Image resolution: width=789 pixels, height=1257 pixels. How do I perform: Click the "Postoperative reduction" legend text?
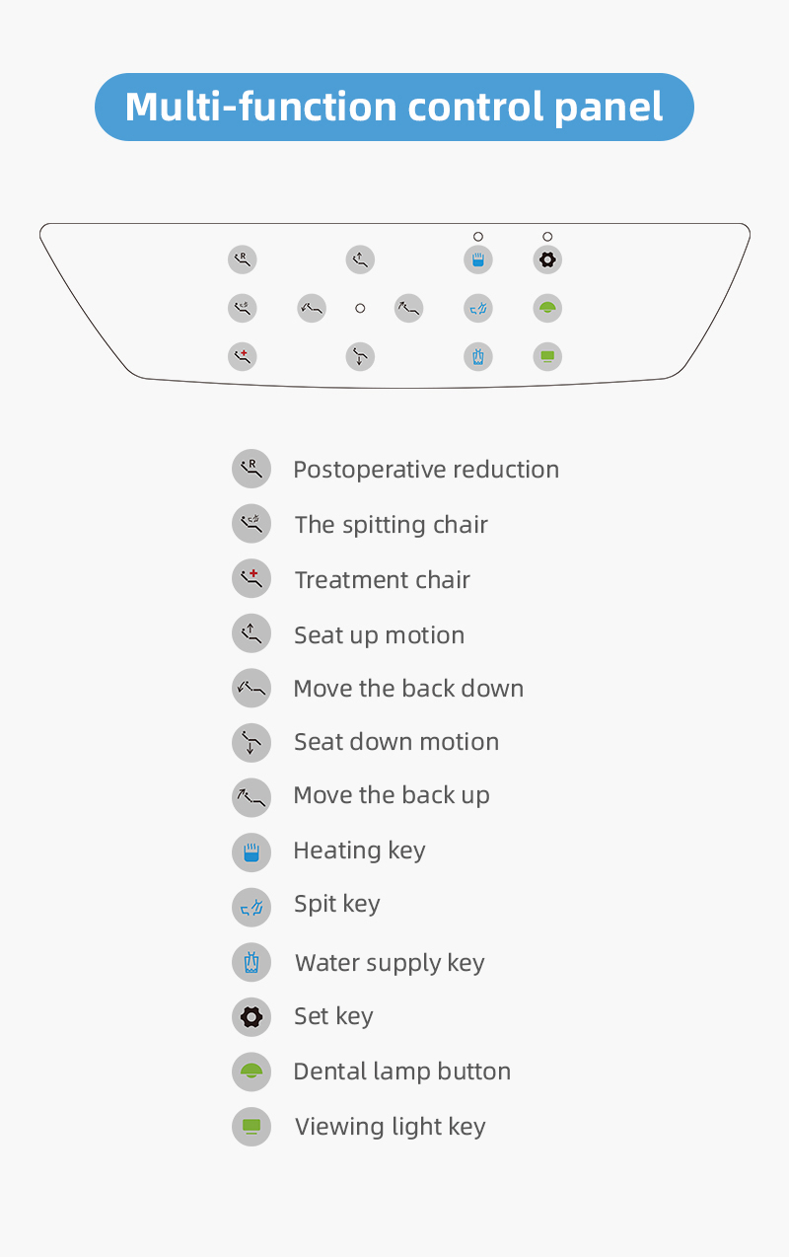pos(426,470)
